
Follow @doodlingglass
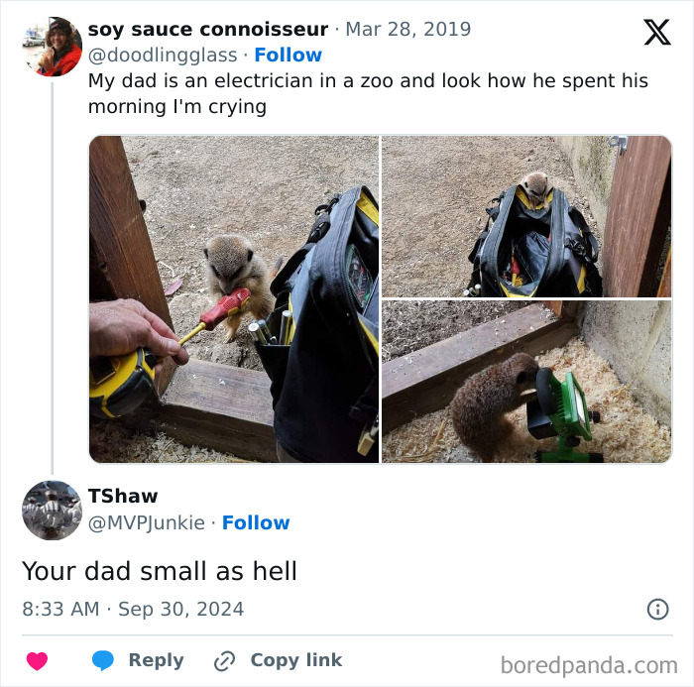tap(289, 55)
